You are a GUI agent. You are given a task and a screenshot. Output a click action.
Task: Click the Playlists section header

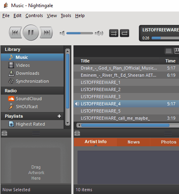click(32, 116)
